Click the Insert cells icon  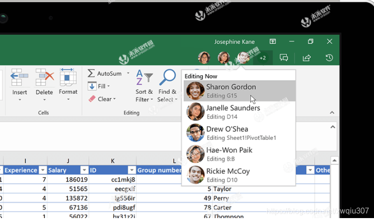(x=19, y=77)
